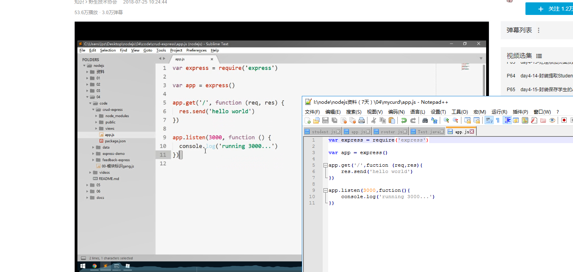Play the P65 day4-15 video item
Image resolution: width=573 pixels, height=272 pixels.
540,90
